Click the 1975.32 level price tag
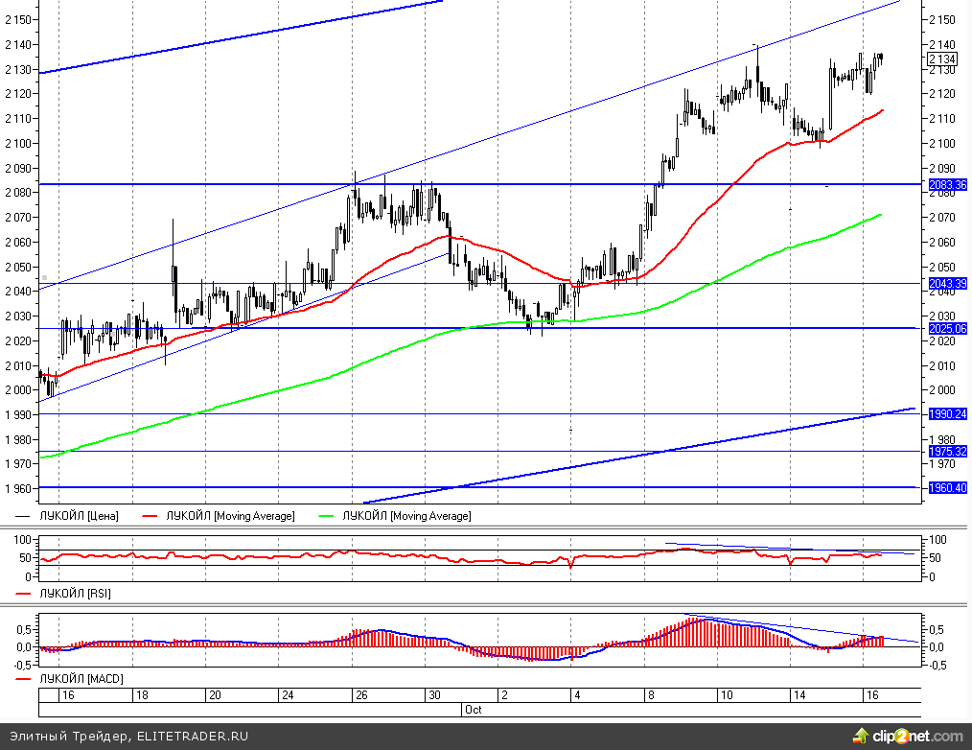The height and width of the screenshot is (750, 972). pyautogui.click(x=947, y=452)
